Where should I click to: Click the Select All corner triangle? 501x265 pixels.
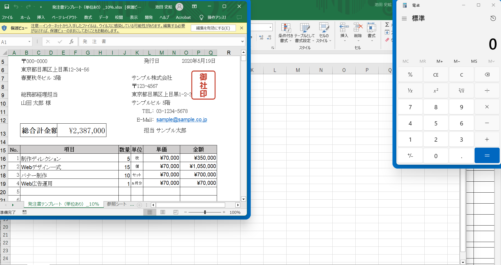point(5,53)
